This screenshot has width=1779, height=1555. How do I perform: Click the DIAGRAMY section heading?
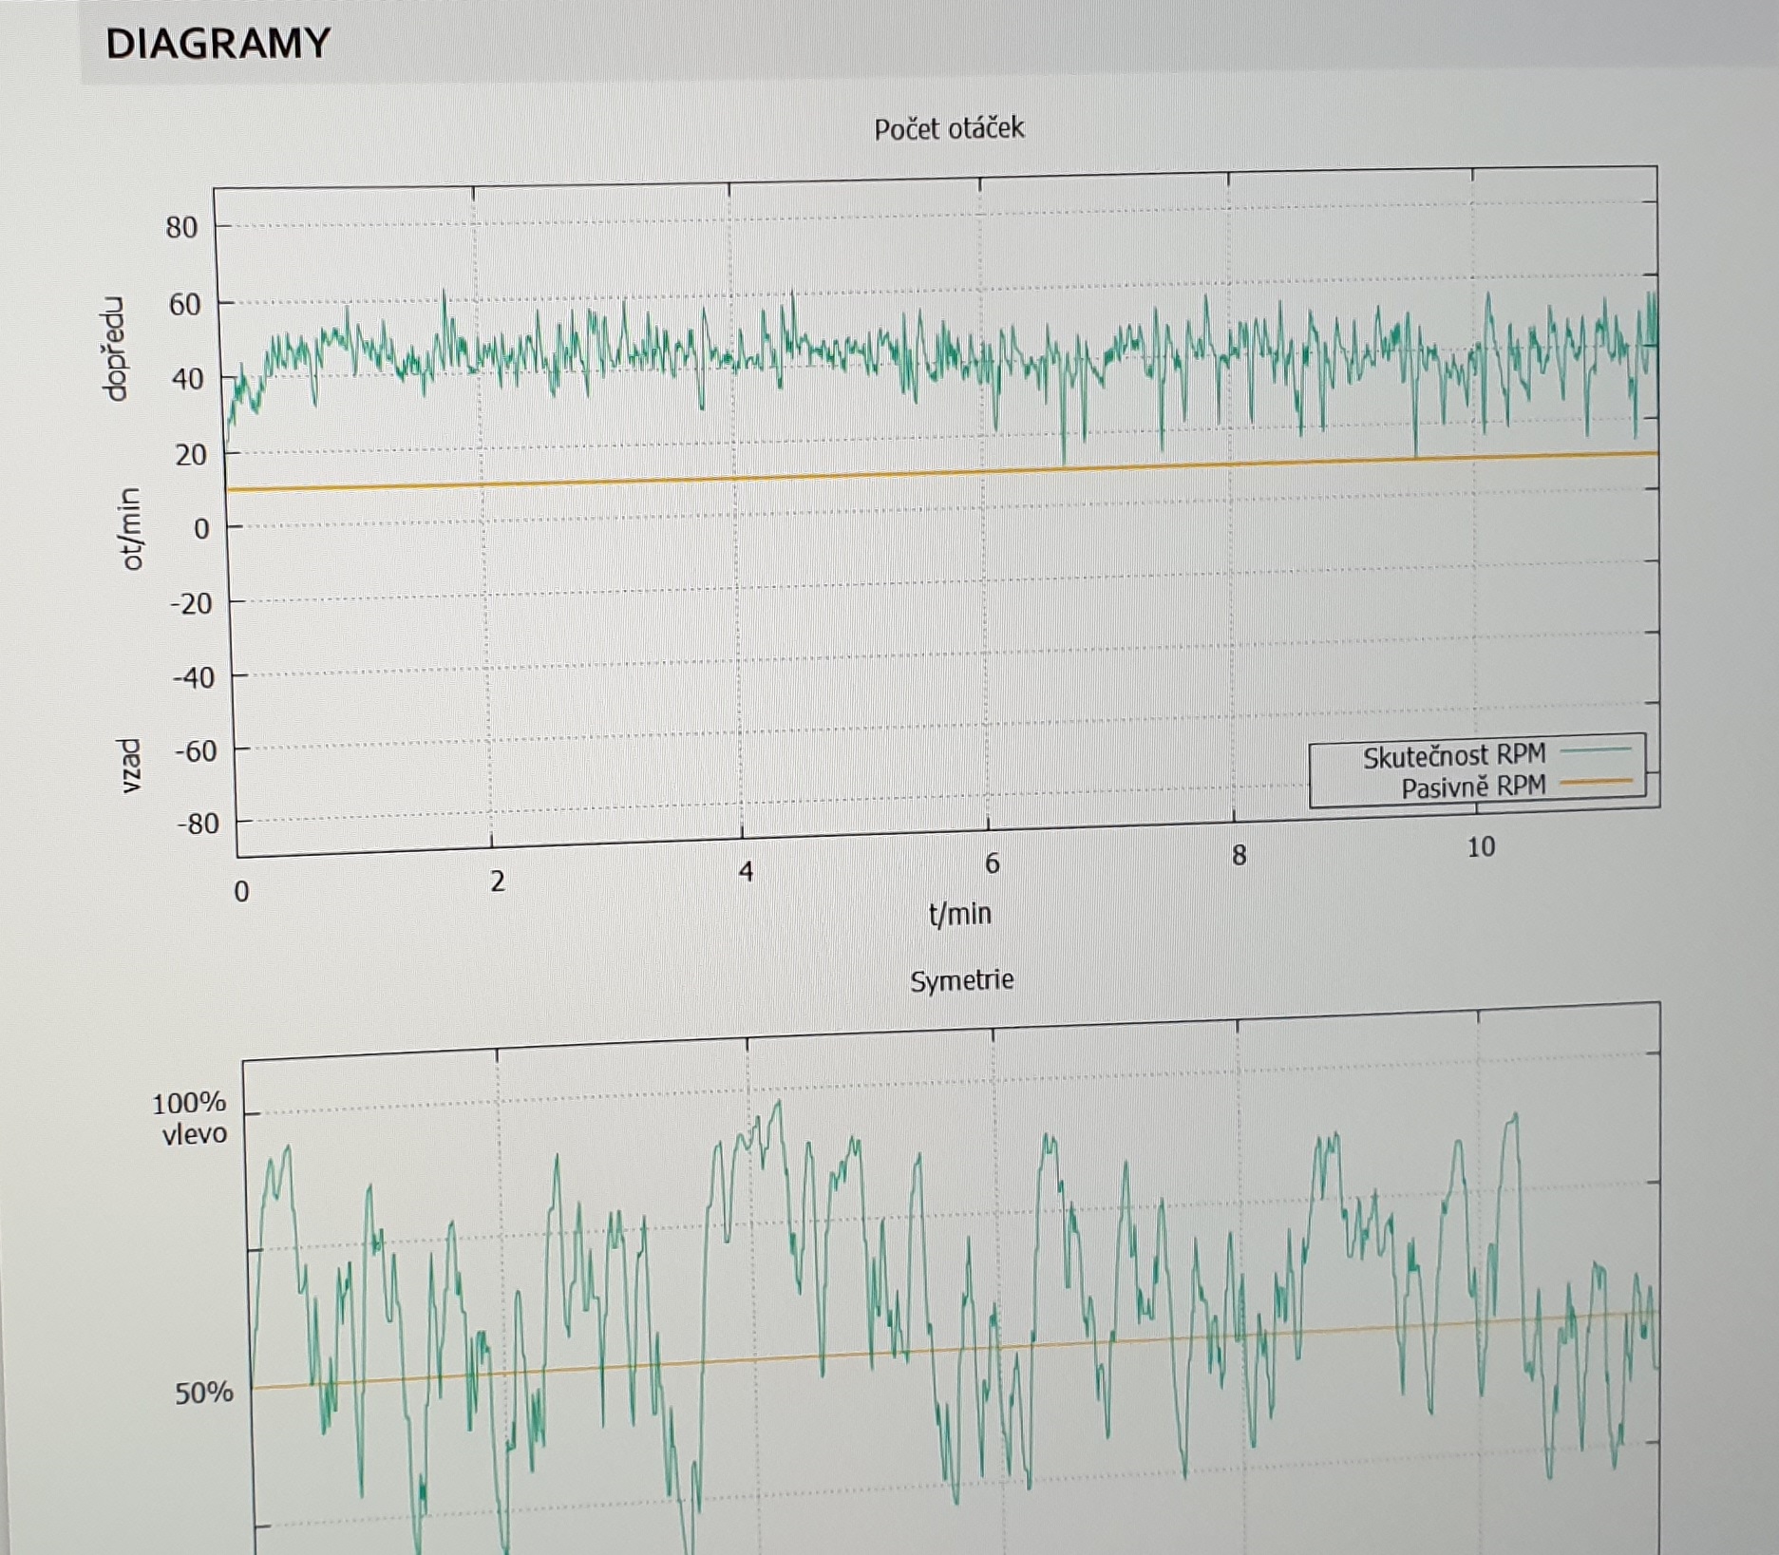[218, 44]
